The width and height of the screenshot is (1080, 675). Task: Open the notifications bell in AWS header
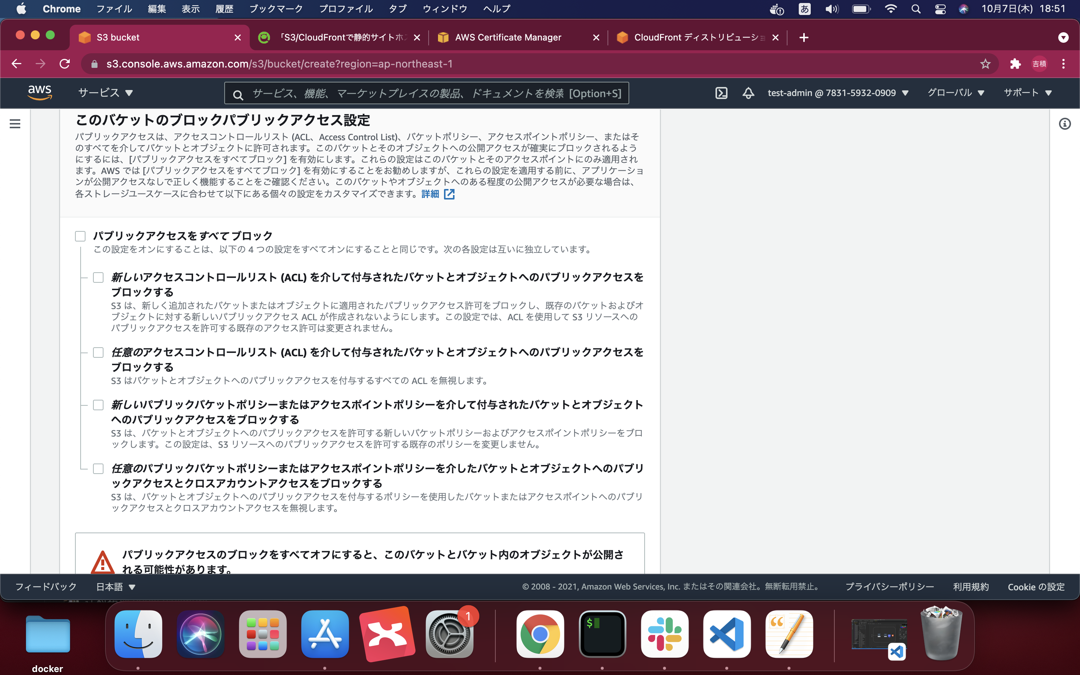pos(748,93)
